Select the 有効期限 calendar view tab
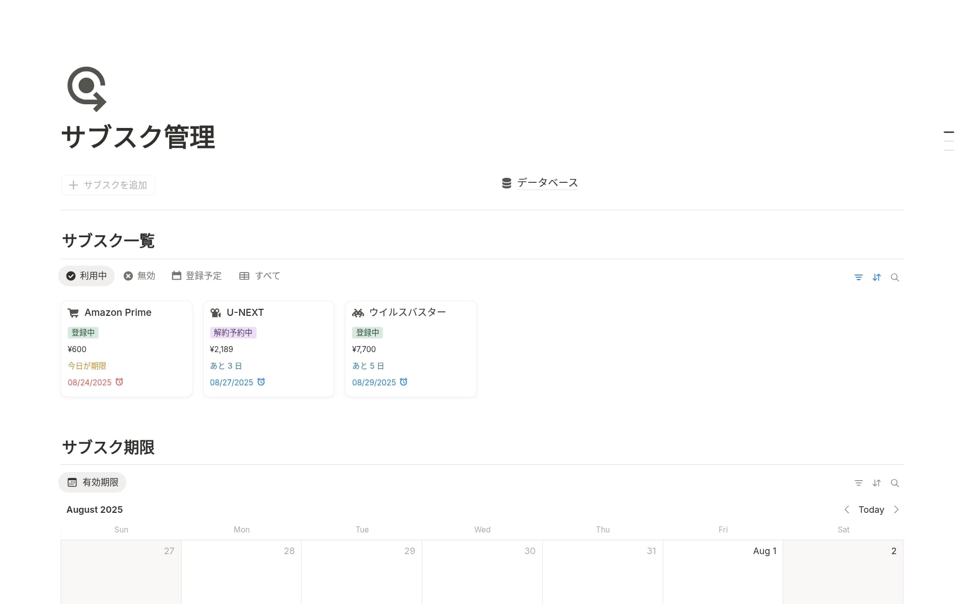The height and width of the screenshot is (604, 967). tap(93, 482)
